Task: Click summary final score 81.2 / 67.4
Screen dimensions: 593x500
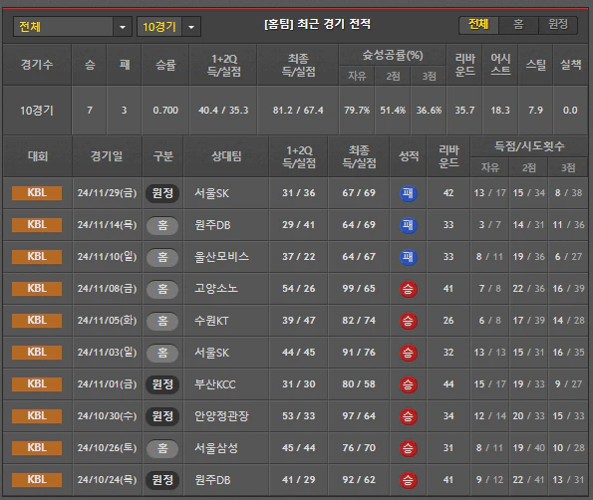Action: pyautogui.click(x=298, y=111)
